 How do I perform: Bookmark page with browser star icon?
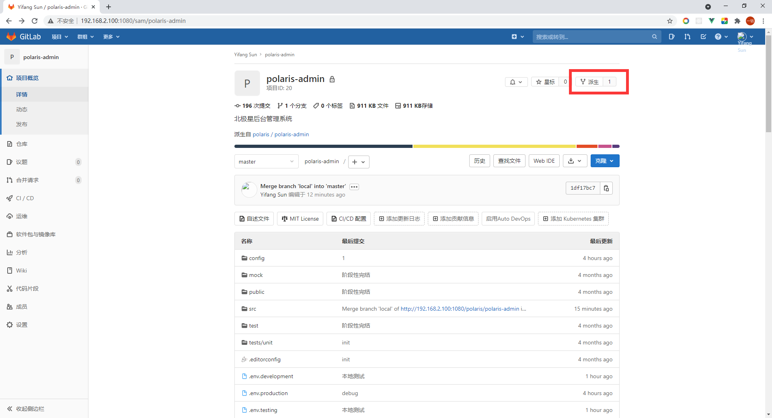pos(670,21)
